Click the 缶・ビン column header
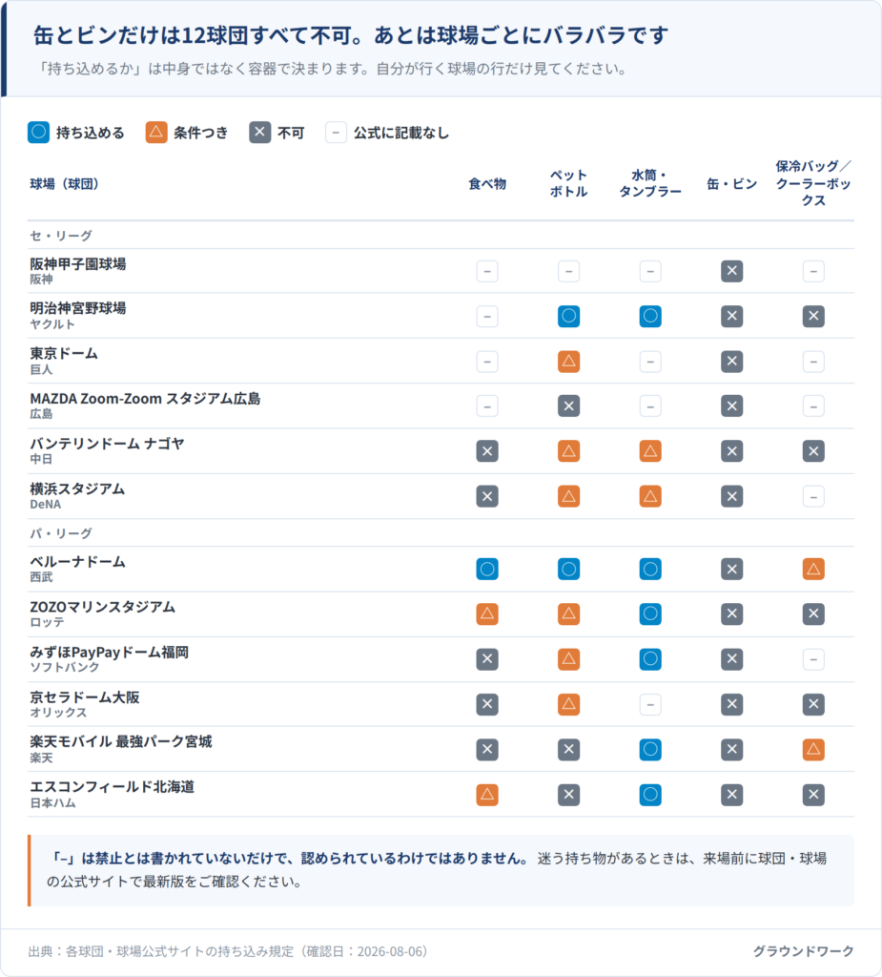882x977 pixels. [x=732, y=184]
